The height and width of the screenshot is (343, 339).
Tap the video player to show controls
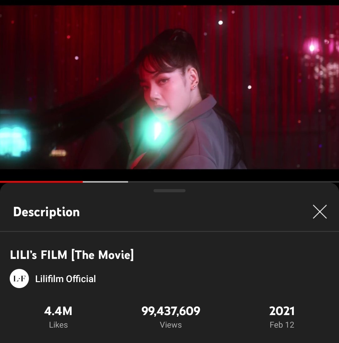pos(169,88)
